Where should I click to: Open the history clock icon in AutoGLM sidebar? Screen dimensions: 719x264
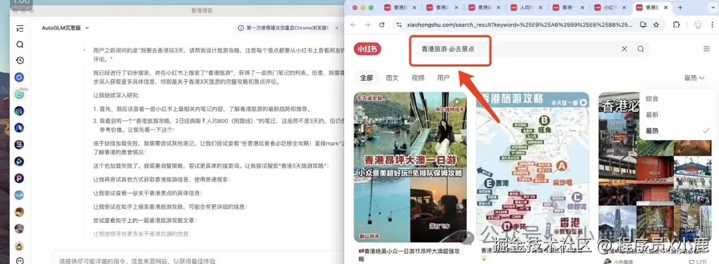coord(20,60)
